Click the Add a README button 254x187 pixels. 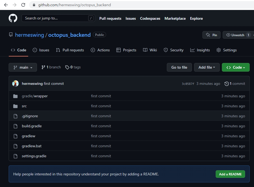click(230, 174)
